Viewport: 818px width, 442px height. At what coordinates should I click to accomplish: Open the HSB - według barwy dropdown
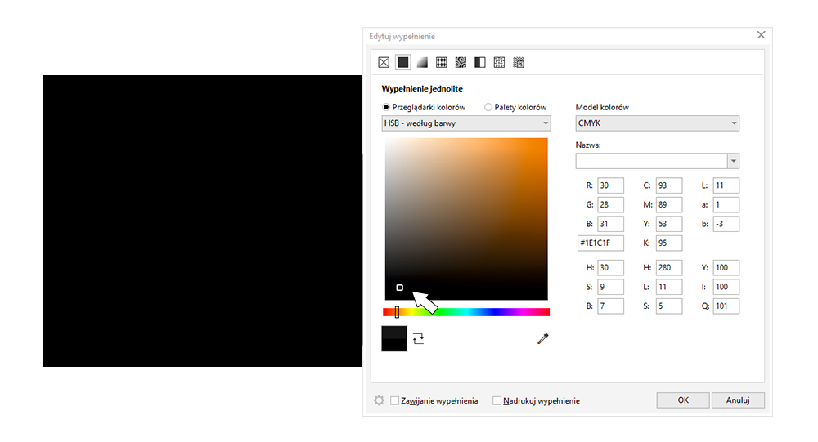tap(466, 123)
